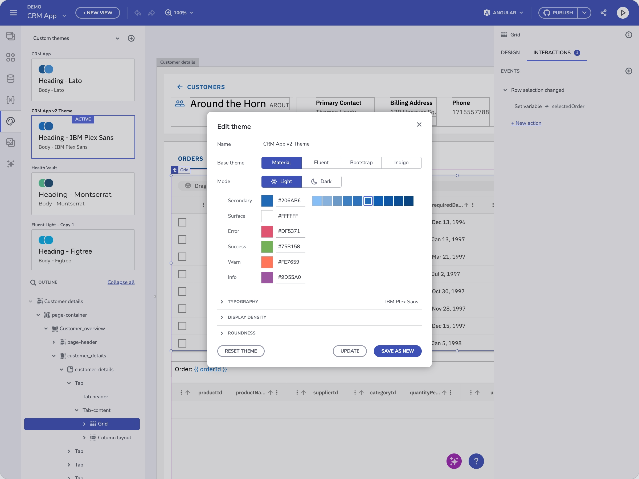The height and width of the screenshot is (479, 639).
Task: Check the row checkbox for Jan 5, 1998
Action: [182, 343]
